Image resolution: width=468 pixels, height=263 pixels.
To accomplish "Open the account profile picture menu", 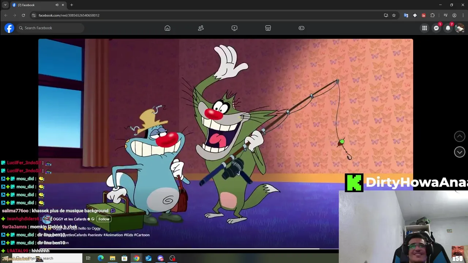I will point(460,28).
